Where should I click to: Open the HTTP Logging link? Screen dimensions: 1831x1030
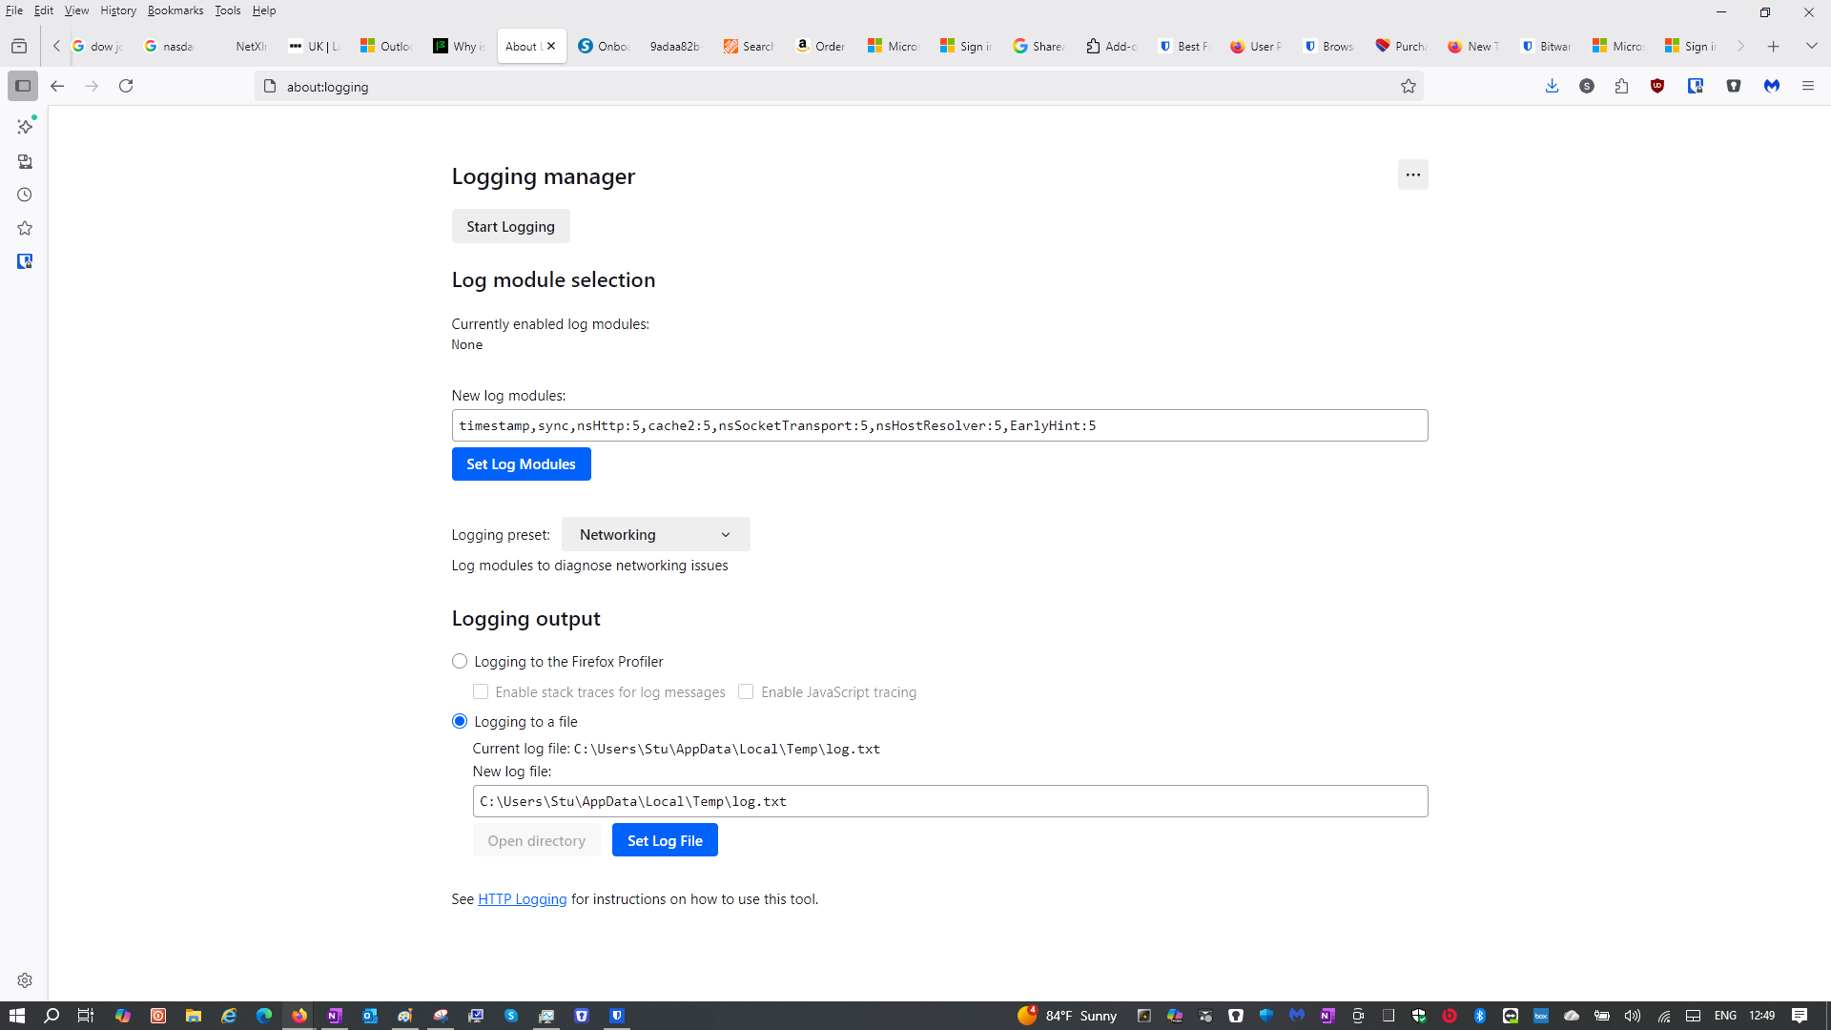[x=522, y=899]
